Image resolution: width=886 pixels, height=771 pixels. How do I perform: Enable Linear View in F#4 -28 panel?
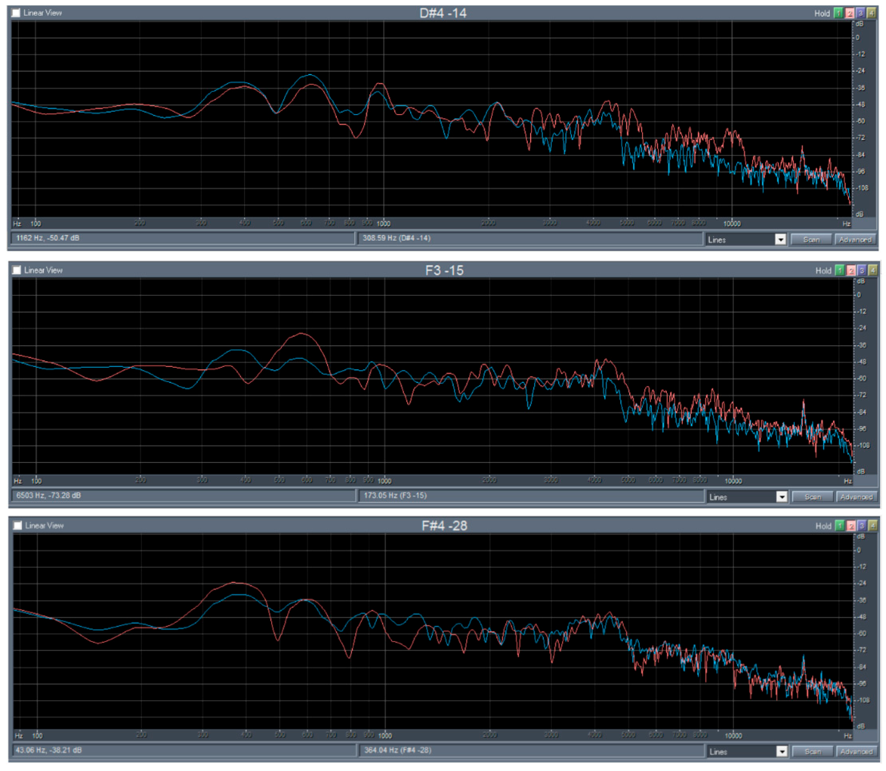(x=18, y=525)
